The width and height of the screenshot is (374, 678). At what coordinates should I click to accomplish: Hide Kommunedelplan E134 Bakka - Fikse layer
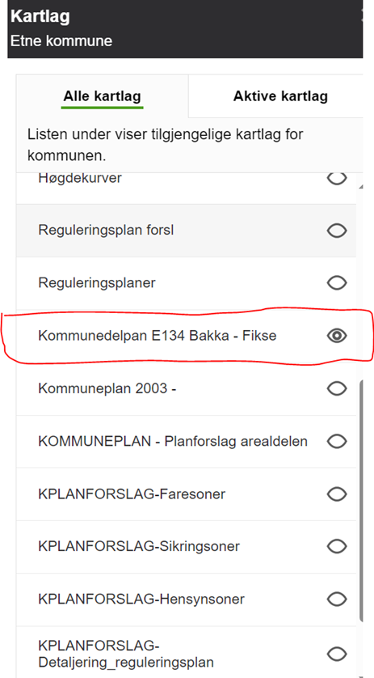pos(336,336)
